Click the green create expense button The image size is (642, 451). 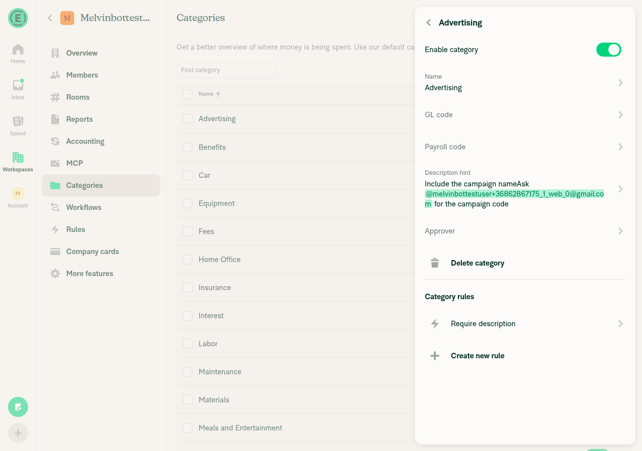[x=18, y=407]
